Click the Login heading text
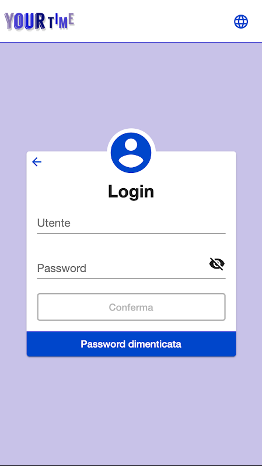 click(x=131, y=192)
